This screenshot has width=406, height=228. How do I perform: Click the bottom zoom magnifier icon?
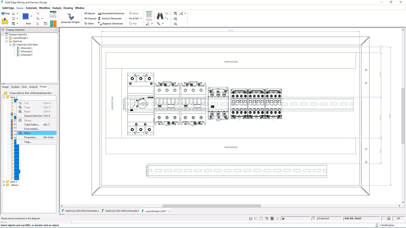point(175,24)
